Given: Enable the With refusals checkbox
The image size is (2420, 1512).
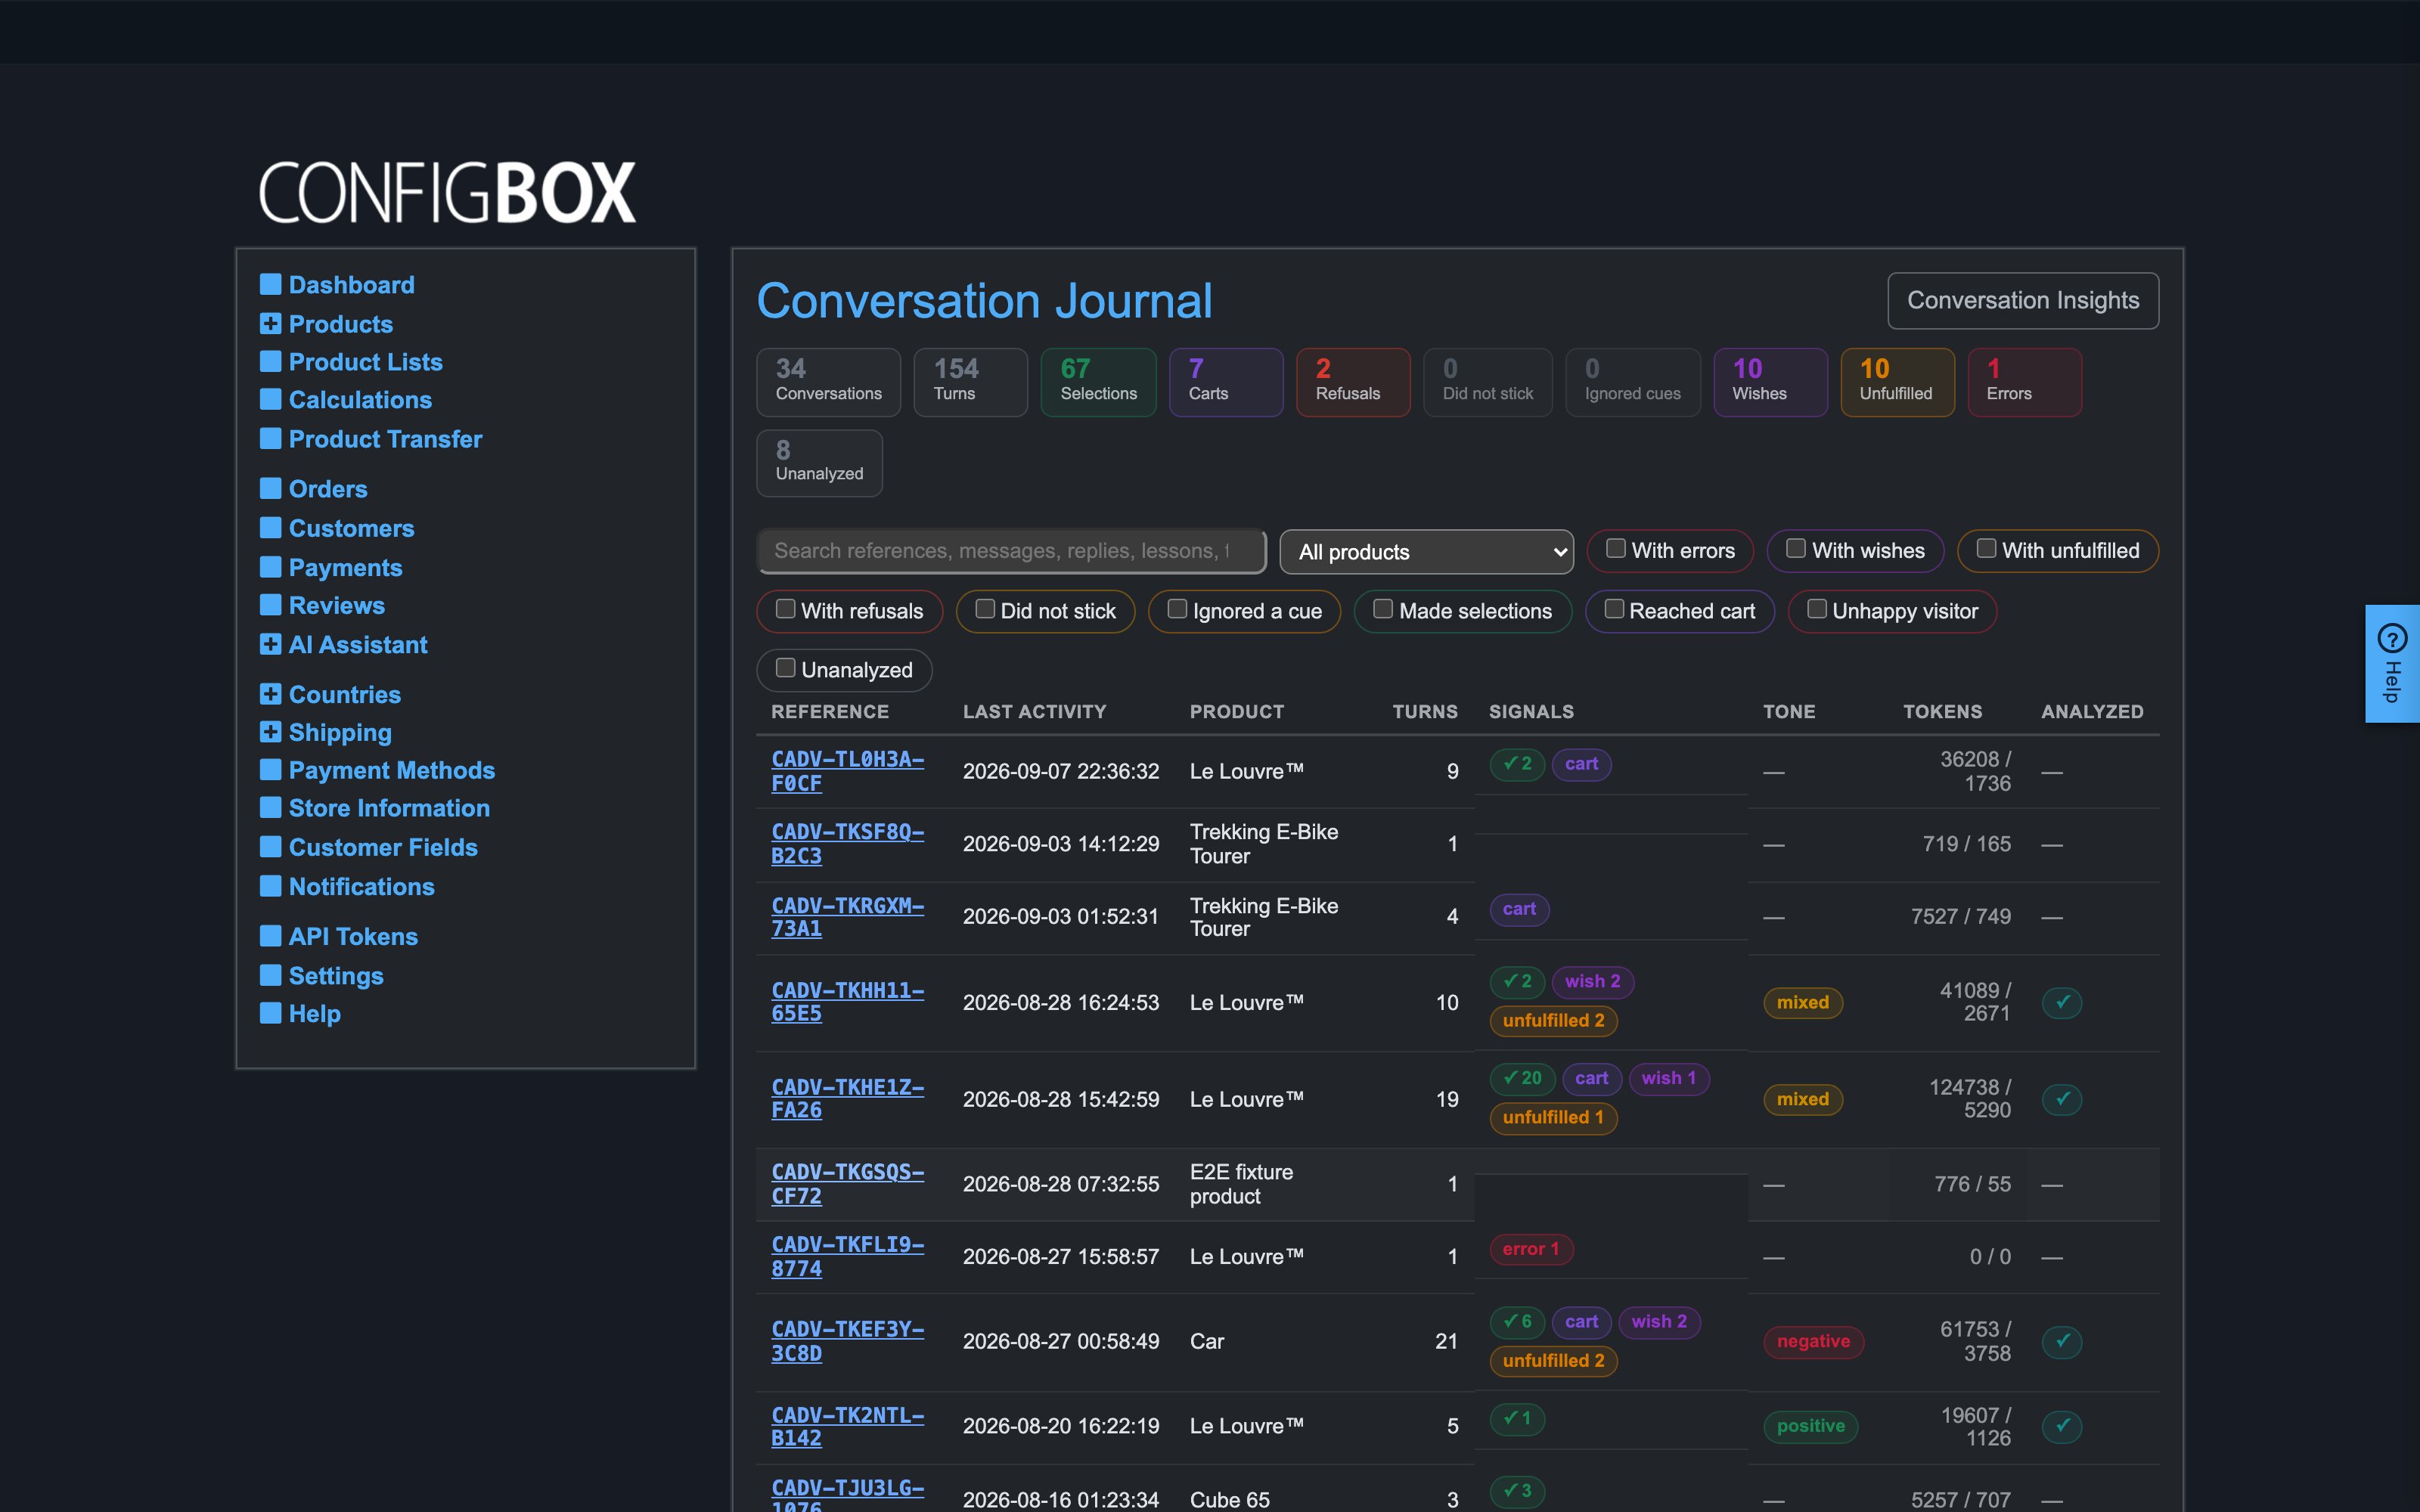Looking at the screenshot, I should 785,609.
